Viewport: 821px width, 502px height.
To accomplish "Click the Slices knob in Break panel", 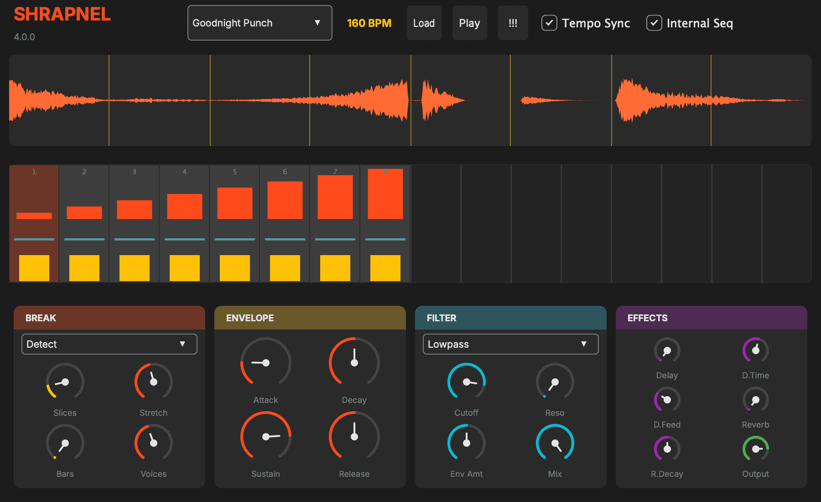I will pos(65,382).
